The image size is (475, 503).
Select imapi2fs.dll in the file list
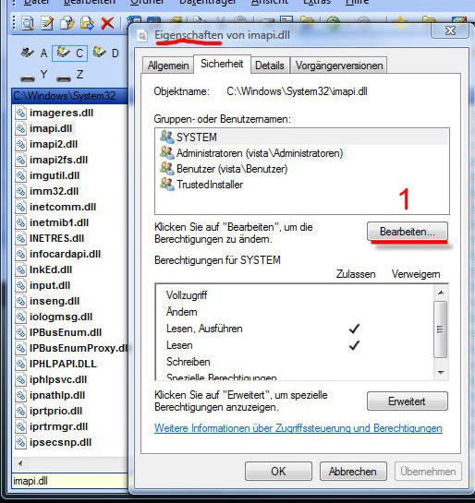tap(58, 160)
